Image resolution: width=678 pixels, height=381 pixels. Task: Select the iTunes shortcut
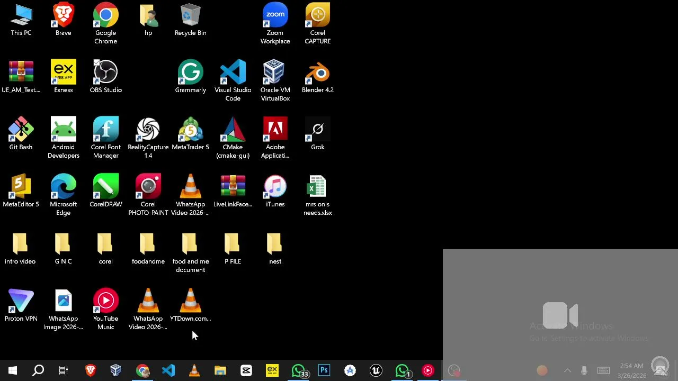[x=275, y=192]
